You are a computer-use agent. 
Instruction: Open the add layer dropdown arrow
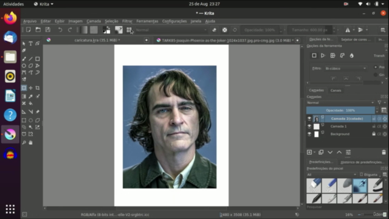(315, 152)
